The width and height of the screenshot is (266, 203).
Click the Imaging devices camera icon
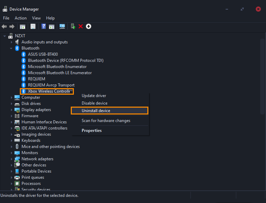pyautogui.click(x=17, y=135)
